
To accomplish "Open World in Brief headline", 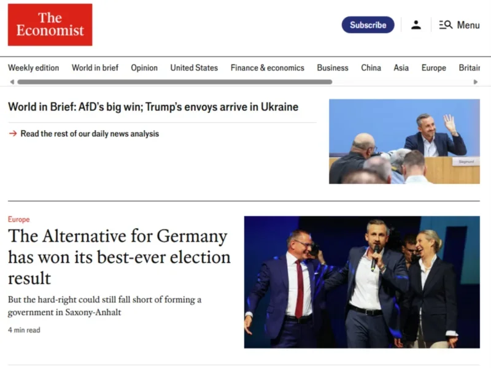I will click(153, 107).
